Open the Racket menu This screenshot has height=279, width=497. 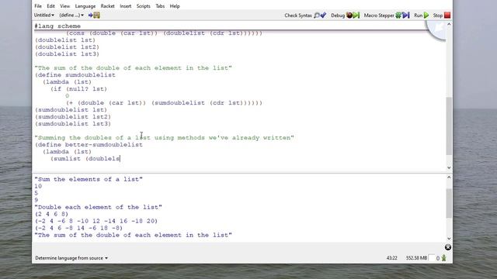coord(107,6)
